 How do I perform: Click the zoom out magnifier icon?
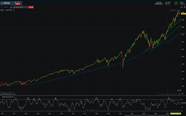tap(91, 110)
